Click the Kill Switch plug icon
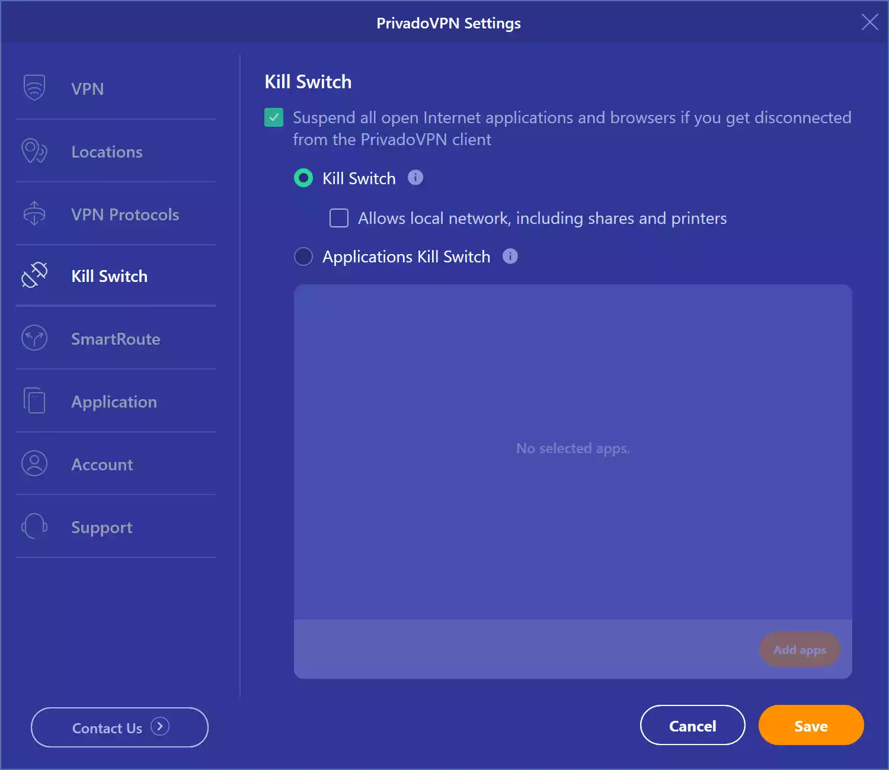The image size is (889, 770). pos(34,275)
